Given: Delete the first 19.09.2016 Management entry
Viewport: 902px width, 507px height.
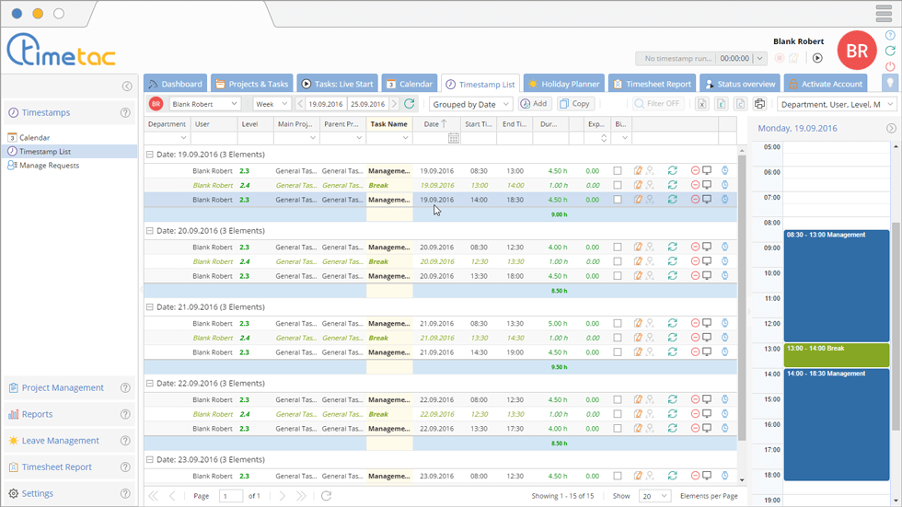Looking at the screenshot, I should 695,170.
